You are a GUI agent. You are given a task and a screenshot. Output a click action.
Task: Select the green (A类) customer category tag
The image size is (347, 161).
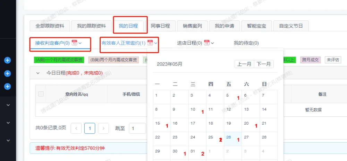60,60
